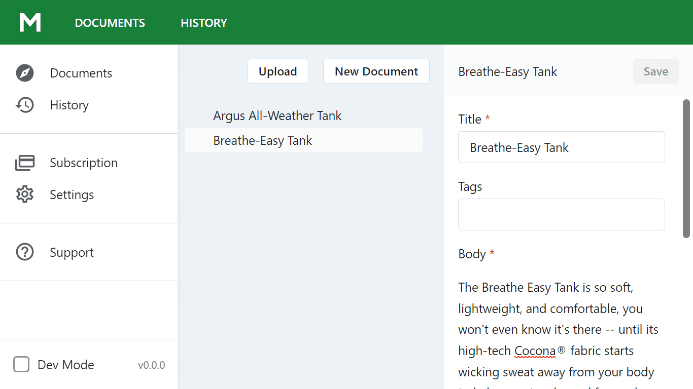The width and height of the screenshot is (693, 389).
Task: Click into the empty Tags field
Action: coord(561,215)
